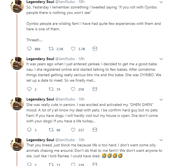Open Legendary Soul profile from first tweet
Image resolution: width=170 pixels, height=166 pixels.
click(x=40, y=2)
